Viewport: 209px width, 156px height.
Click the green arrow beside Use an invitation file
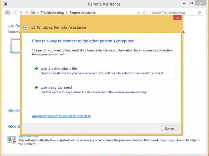coord(36,69)
